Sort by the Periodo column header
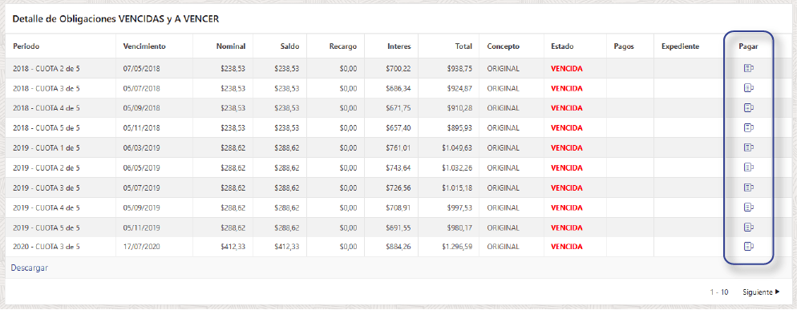The width and height of the screenshot is (797, 310). (26, 46)
